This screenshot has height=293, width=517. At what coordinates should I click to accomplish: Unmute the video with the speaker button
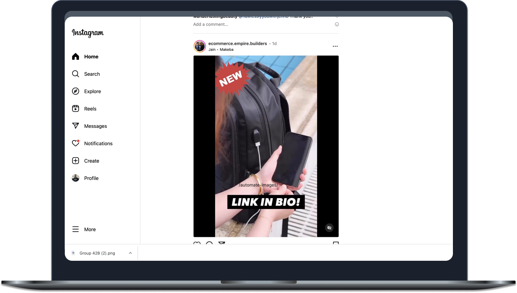click(x=329, y=228)
